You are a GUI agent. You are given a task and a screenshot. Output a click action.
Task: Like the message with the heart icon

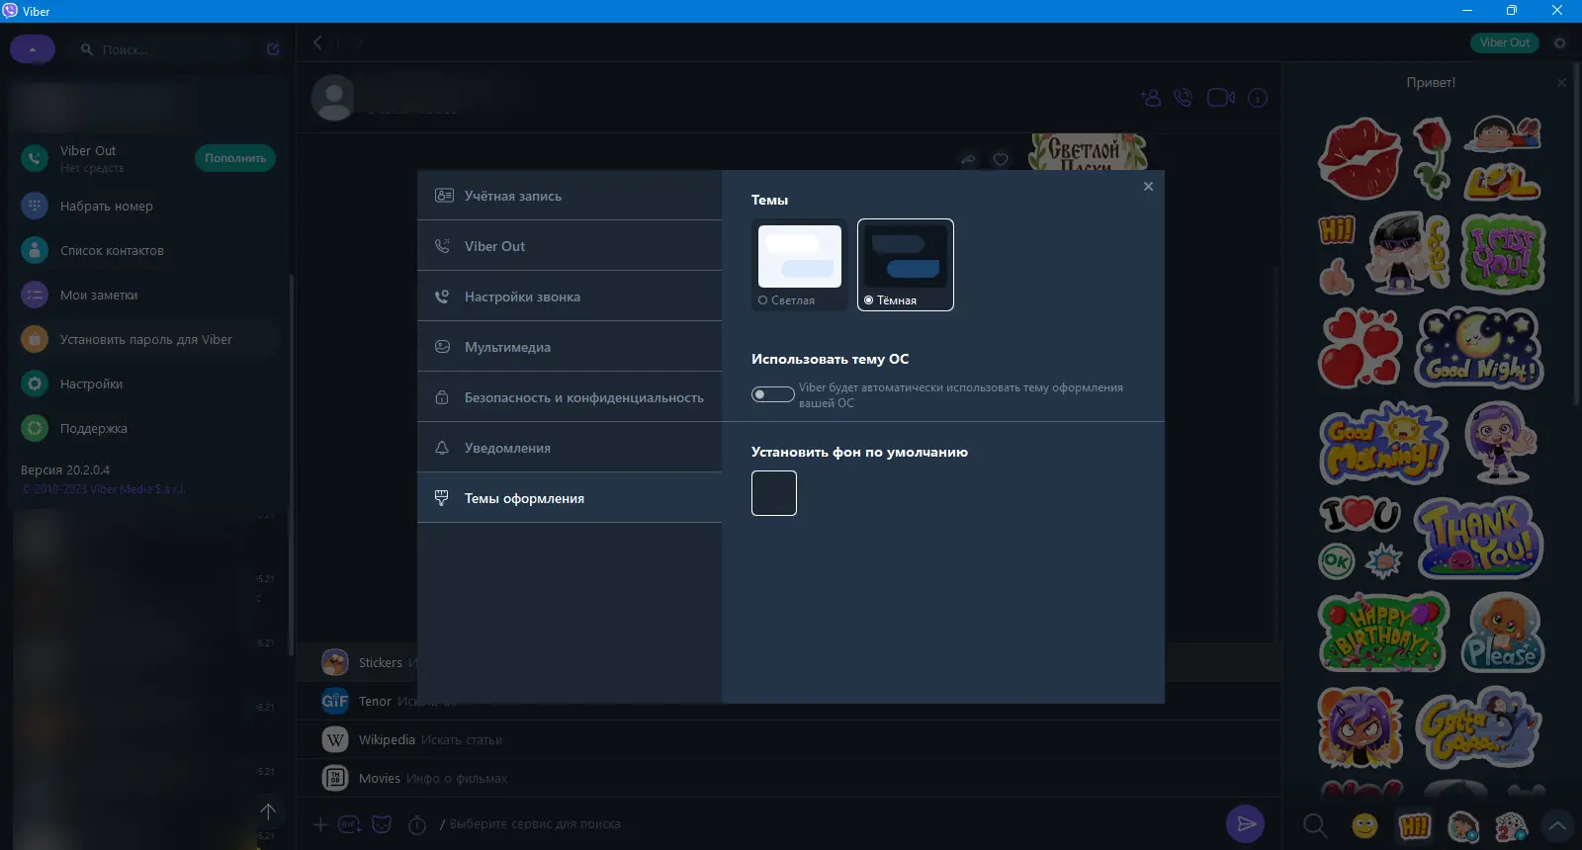tap(1001, 159)
